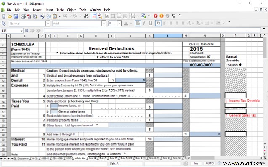Viewport: 268px width, 167px height.
Task: Toggle italic formatting
Action: 144,23
